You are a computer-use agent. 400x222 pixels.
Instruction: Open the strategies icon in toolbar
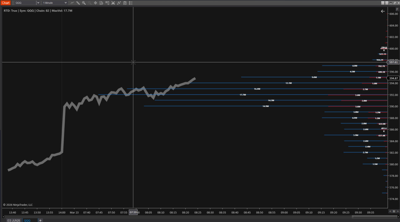(x=119, y=3)
